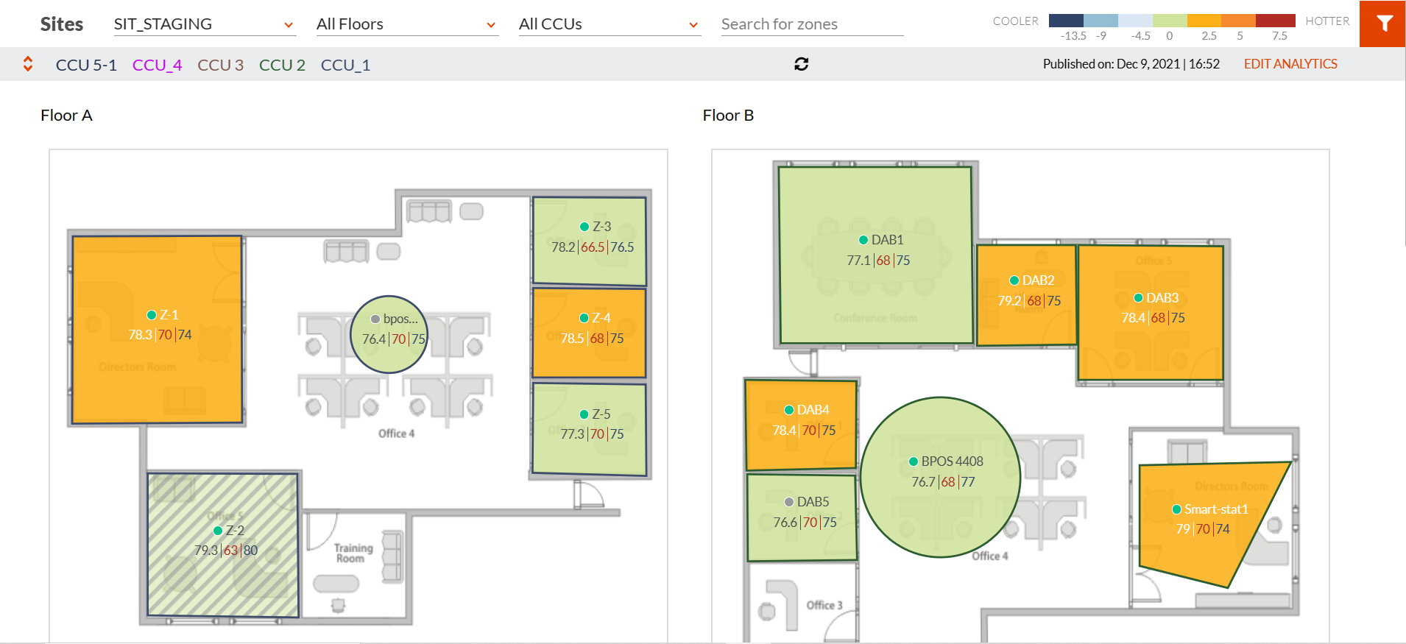The image size is (1406, 644).
Task: Click the green status dot of DAB2
Action: tap(1014, 280)
